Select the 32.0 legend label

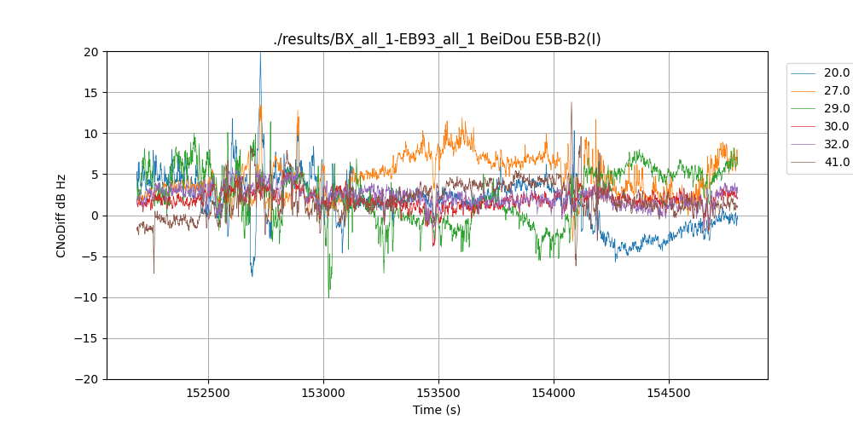836,145
